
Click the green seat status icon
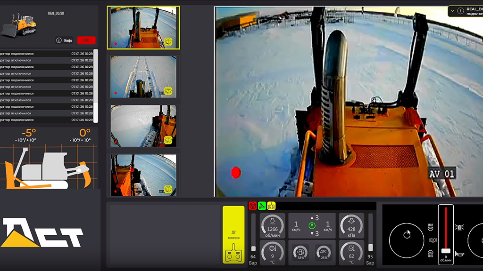click(x=262, y=206)
